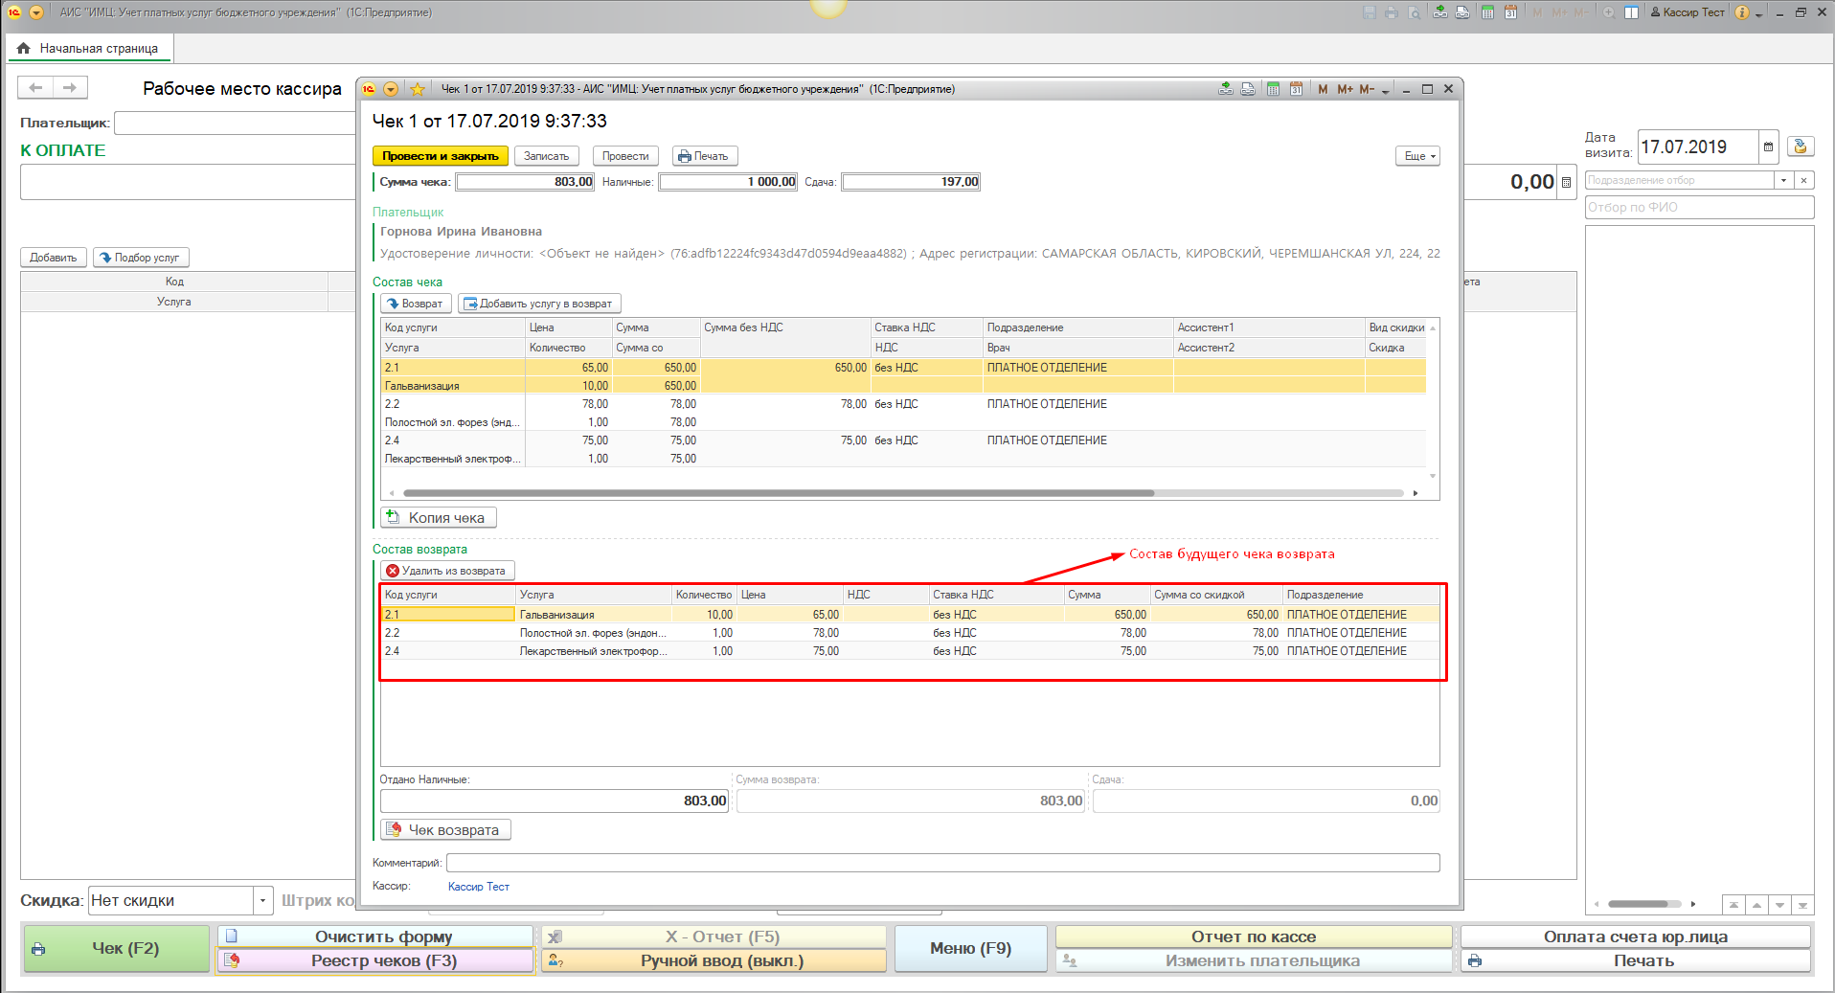Open date picker beside Дата визита field
This screenshot has width=1835, height=993.
[x=1768, y=147]
